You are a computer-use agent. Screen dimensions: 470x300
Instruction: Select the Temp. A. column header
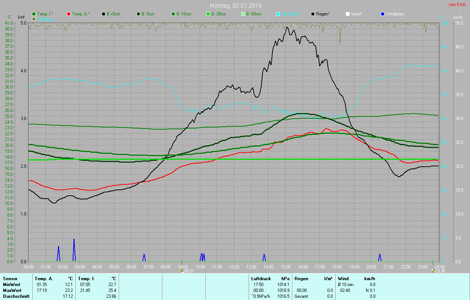coord(44,279)
